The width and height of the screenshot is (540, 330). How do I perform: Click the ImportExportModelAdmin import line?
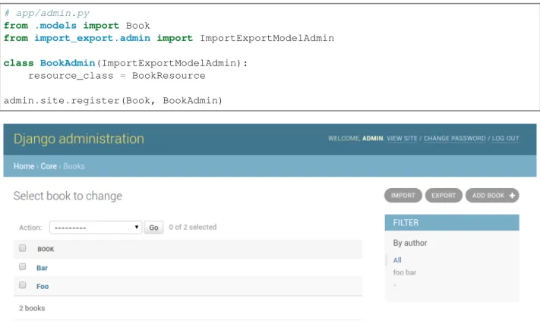pyautogui.click(x=169, y=38)
